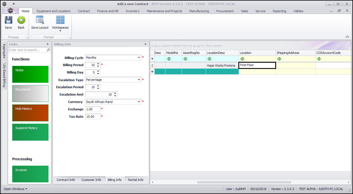Click the Invoices processing tile
This screenshot has width=353, height=194.
point(30,174)
